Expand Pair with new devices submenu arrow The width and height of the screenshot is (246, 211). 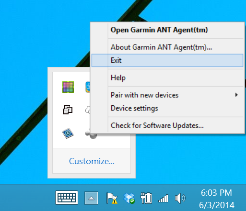236,95
